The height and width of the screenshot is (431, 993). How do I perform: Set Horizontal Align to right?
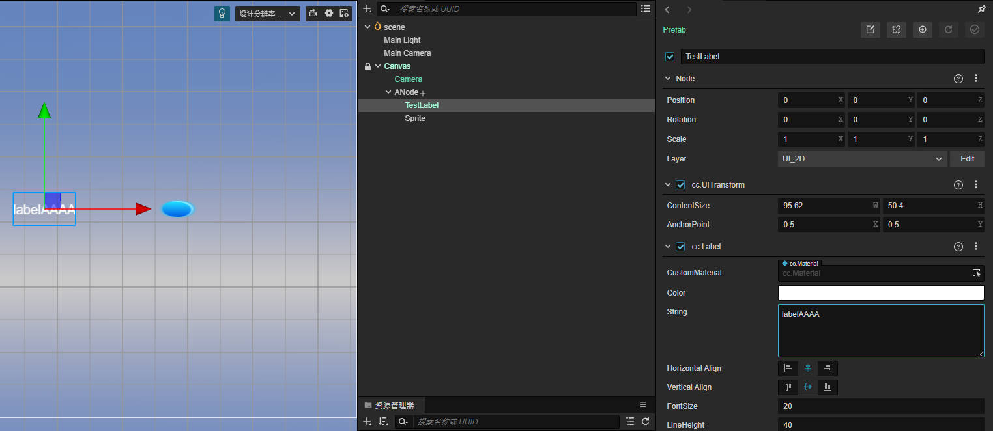point(827,368)
